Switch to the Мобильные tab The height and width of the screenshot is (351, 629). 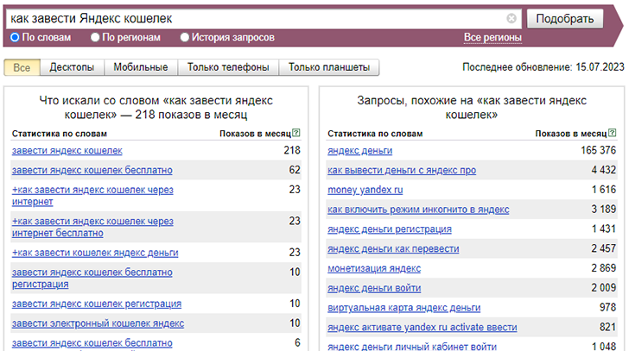pos(140,67)
